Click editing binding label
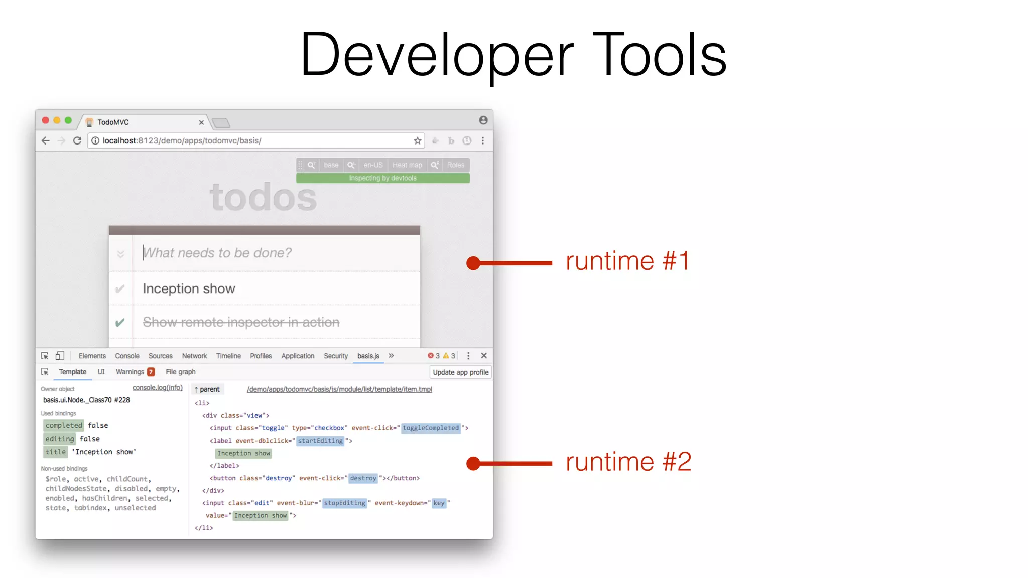Viewport: 1028px width, 578px height. click(60, 439)
